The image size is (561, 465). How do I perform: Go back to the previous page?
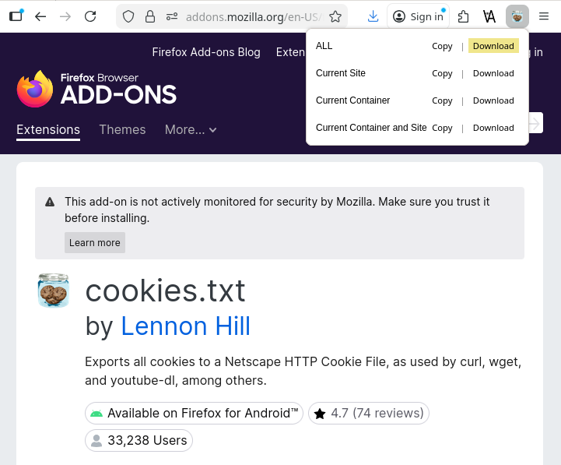tap(40, 16)
